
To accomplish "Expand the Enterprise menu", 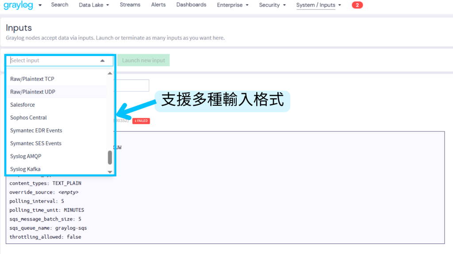I will tap(233, 5).
